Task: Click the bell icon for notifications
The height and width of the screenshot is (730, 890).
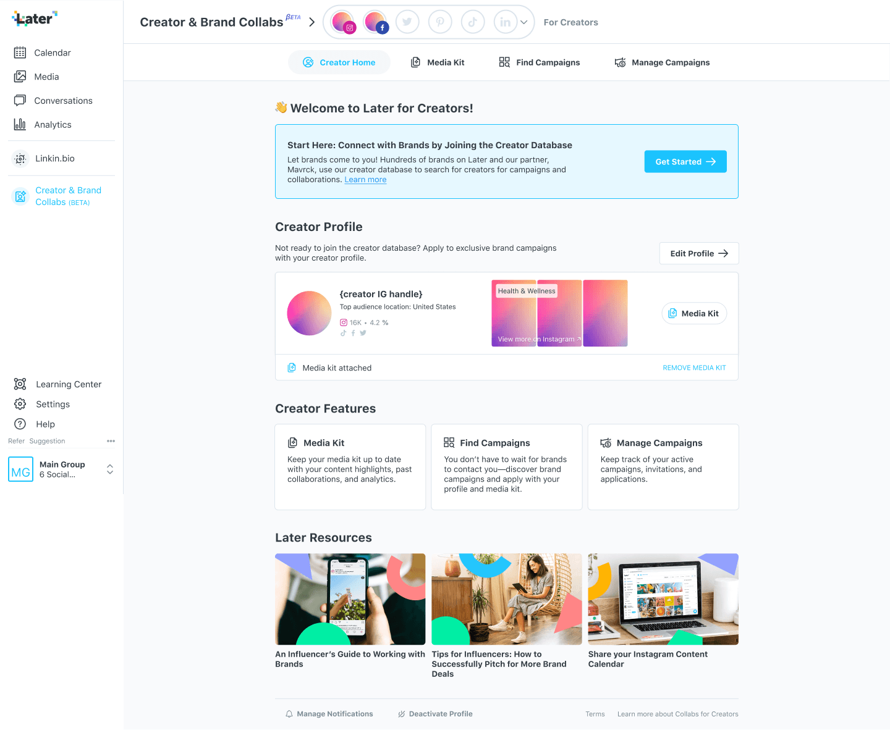Action: [x=289, y=714]
